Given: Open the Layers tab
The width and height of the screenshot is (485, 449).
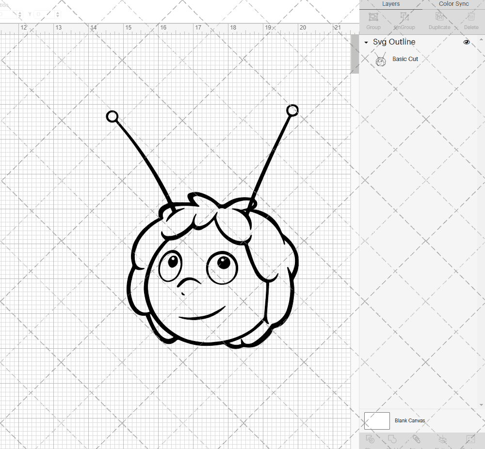Looking at the screenshot, I should 390,4.
